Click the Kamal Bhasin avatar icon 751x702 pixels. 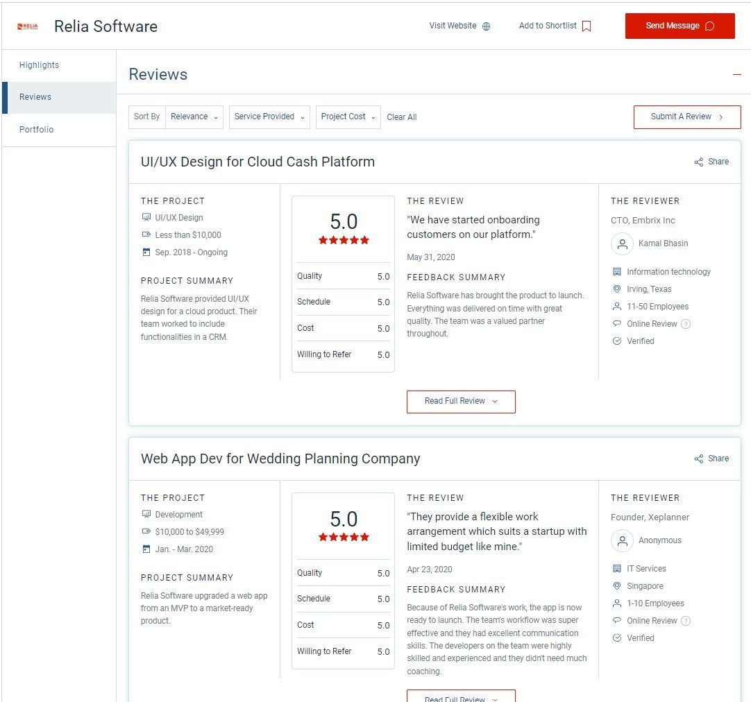pyautogui.click(x=622, y=243)
